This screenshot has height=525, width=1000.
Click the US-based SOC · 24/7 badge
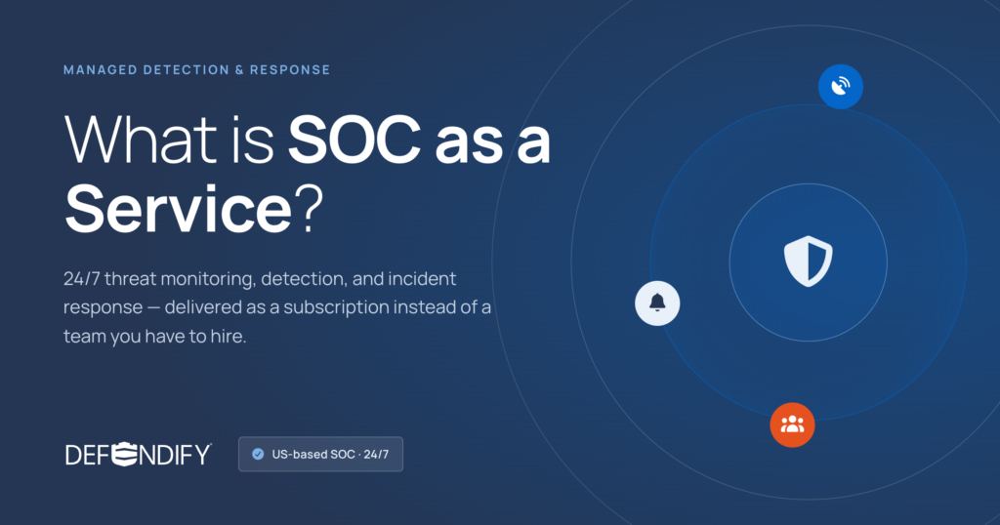tap(320, 455)
